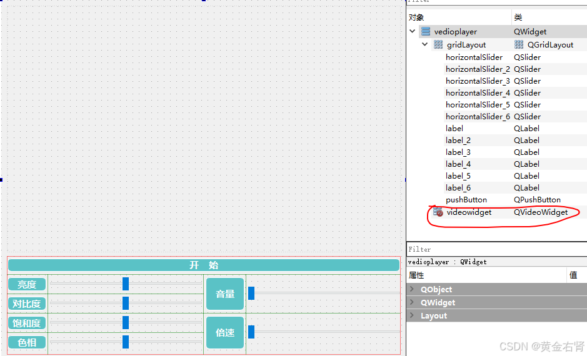Click the QGridLayout class icon

(518, 45)
